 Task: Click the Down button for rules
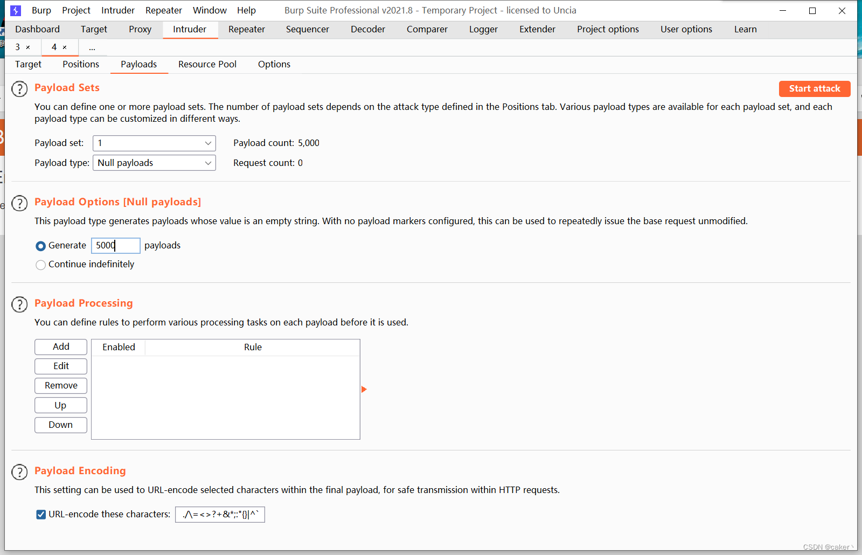click(61, 425)
